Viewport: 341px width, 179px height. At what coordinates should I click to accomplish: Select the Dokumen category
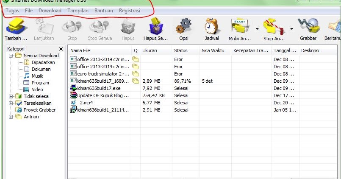click(x=41, y=69)
